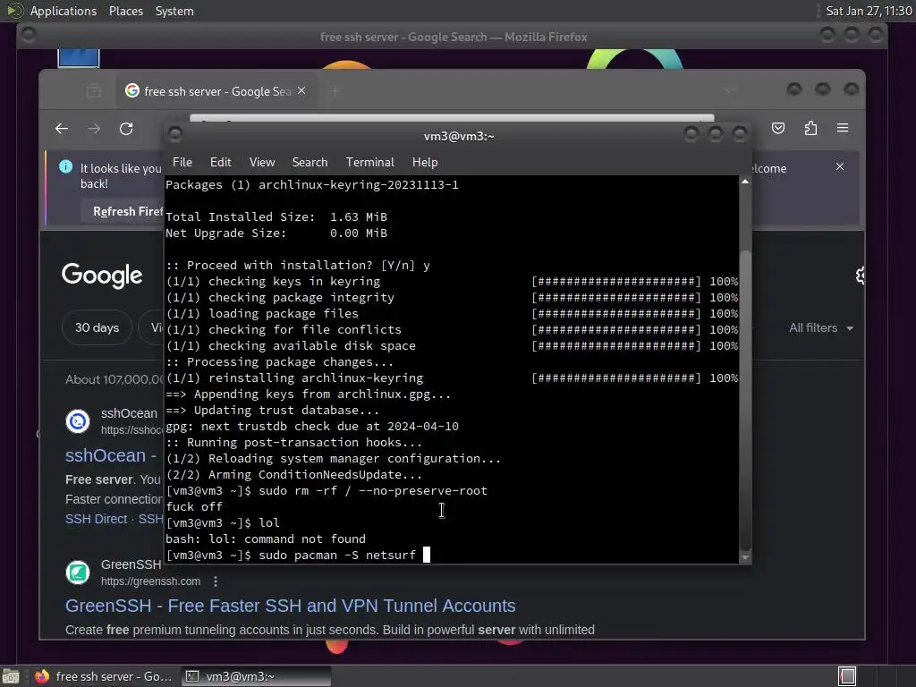Click the workspace switcher in bottom panel

(847, 676)
